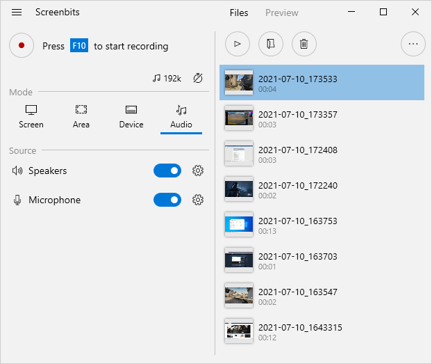Select recording 2021-07-10_173357
This screenshot has height=364, width=432.
[322, 118]
